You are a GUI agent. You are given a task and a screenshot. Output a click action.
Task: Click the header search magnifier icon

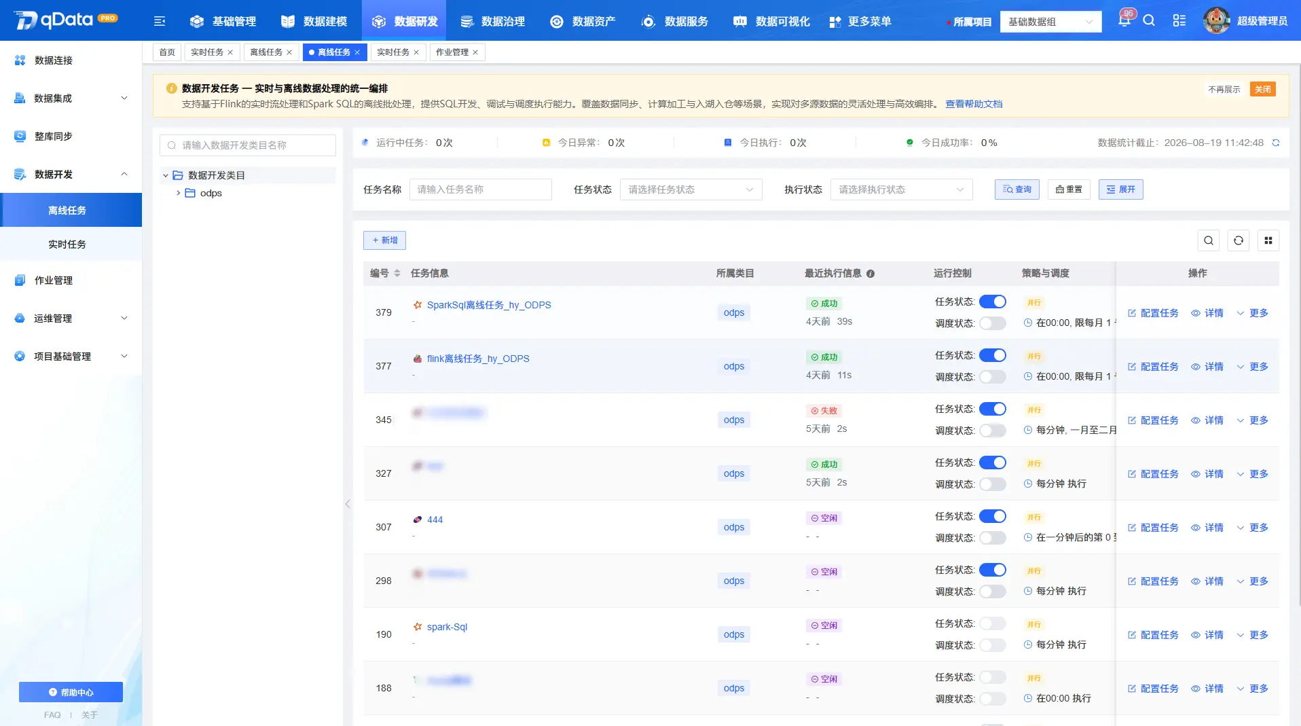[1149, 20]
